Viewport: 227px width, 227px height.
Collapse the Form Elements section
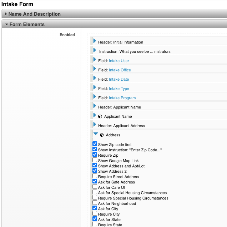tap(6, 25)
